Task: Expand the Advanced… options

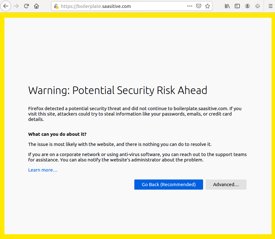Action: pyautogui.click(x=226, y=185)
